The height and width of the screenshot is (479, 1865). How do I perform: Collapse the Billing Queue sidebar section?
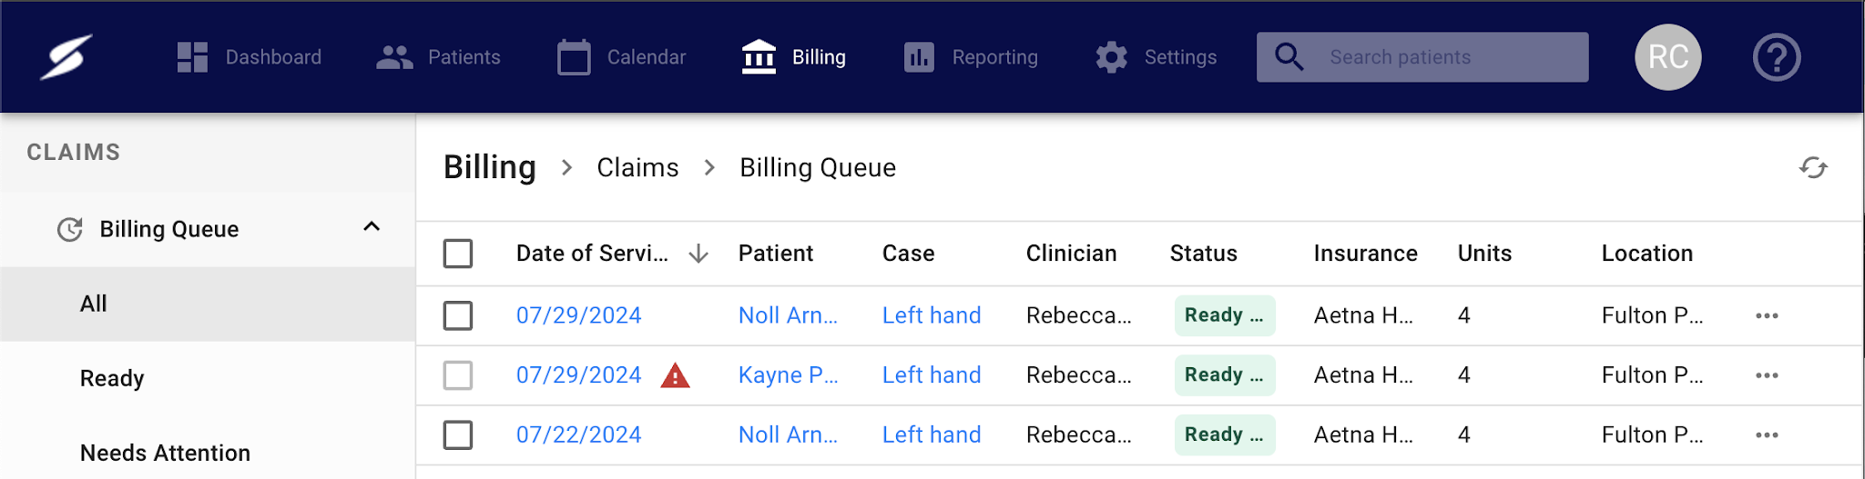(372, 227)
